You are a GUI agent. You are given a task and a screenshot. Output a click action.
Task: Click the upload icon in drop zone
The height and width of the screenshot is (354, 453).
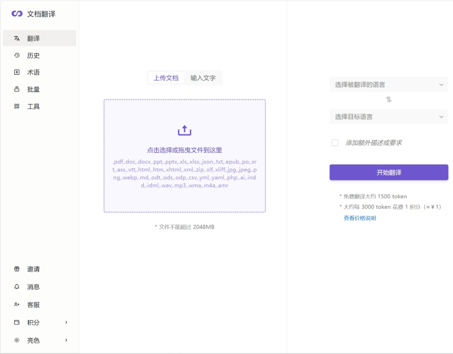pyautogui.click(x=185, y=131)
